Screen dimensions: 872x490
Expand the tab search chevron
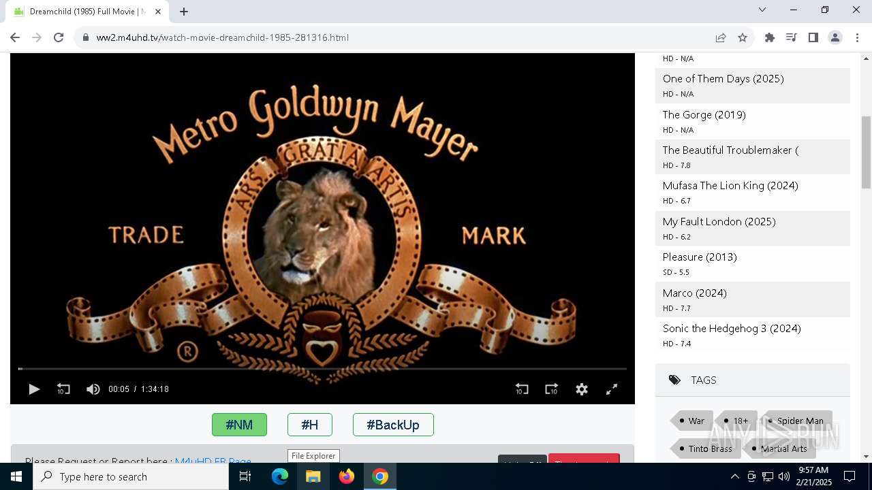tap(762, 10)
